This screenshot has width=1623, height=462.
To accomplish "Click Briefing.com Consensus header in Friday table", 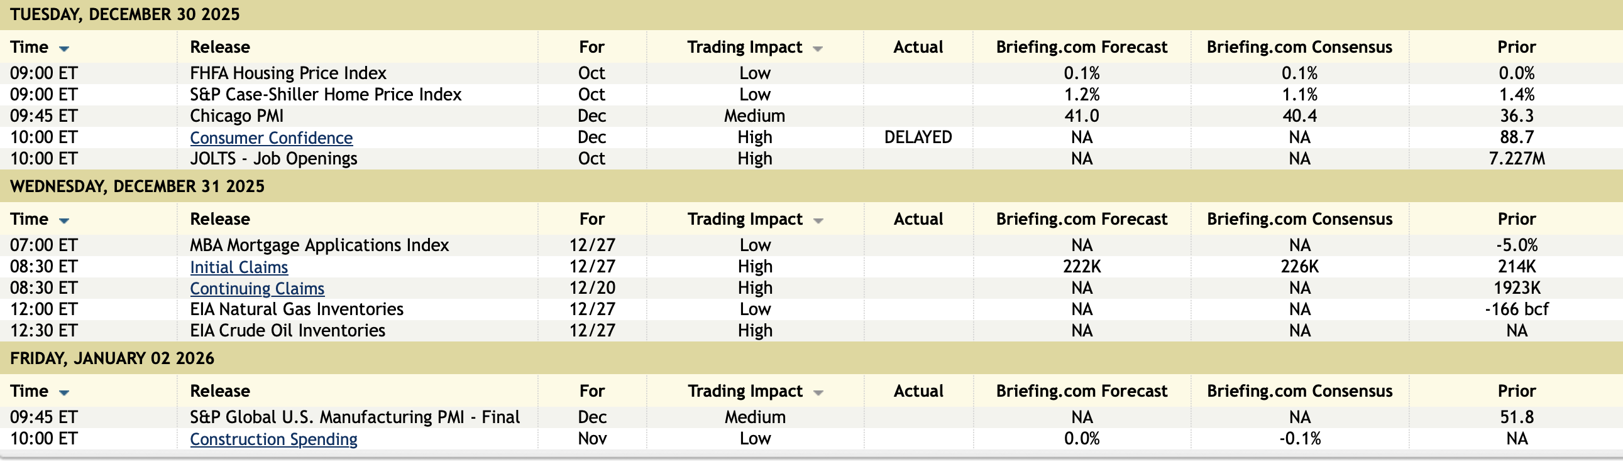I will pos(1299,391).
